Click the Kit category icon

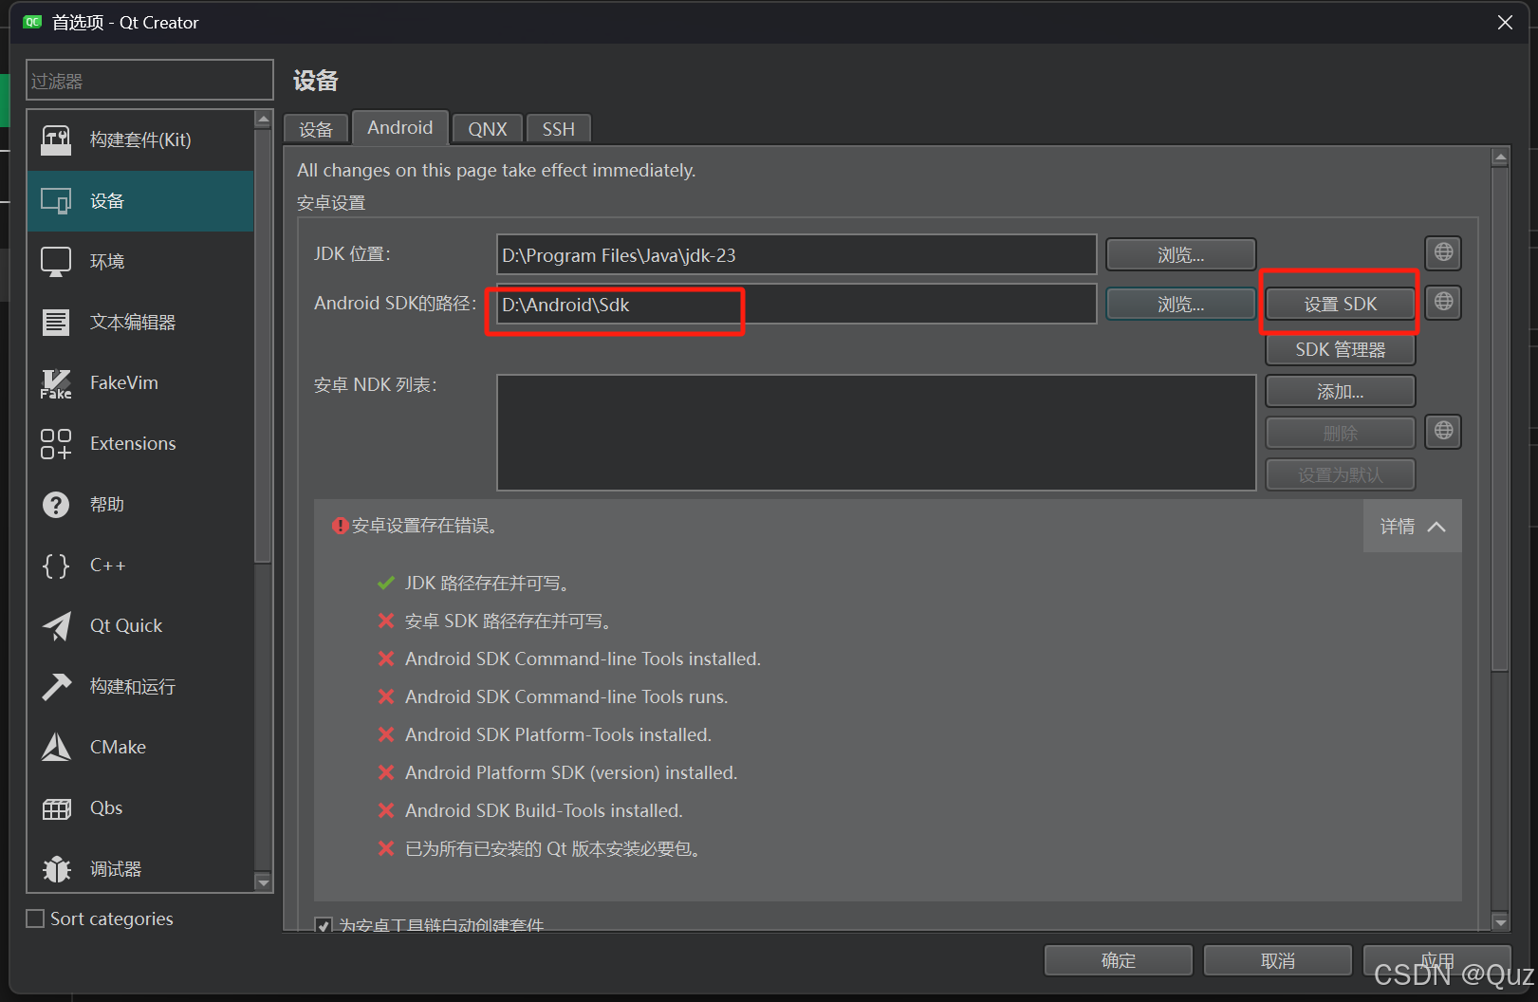tap(56, 140)
